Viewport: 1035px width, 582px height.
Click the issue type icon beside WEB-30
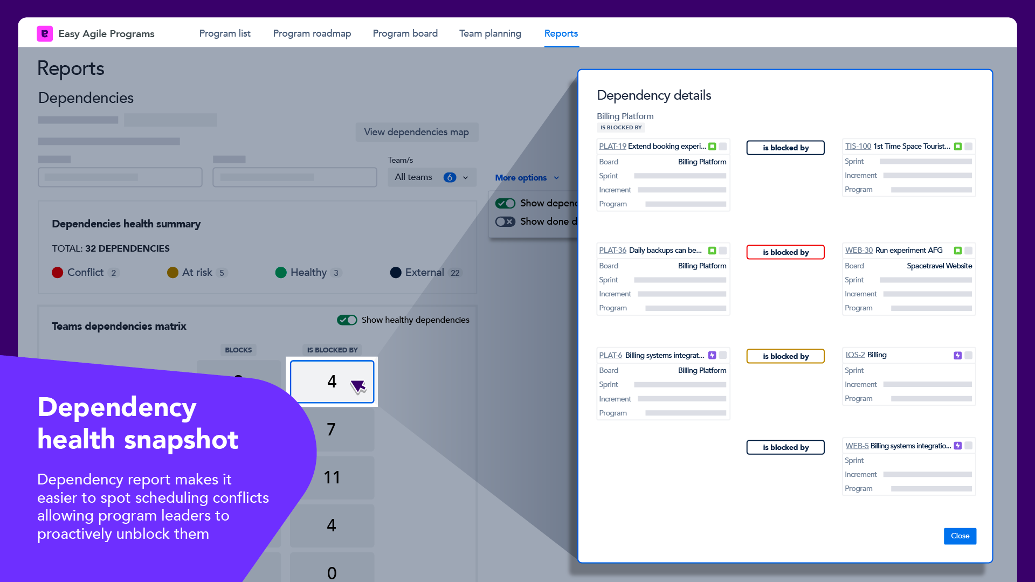957,250
